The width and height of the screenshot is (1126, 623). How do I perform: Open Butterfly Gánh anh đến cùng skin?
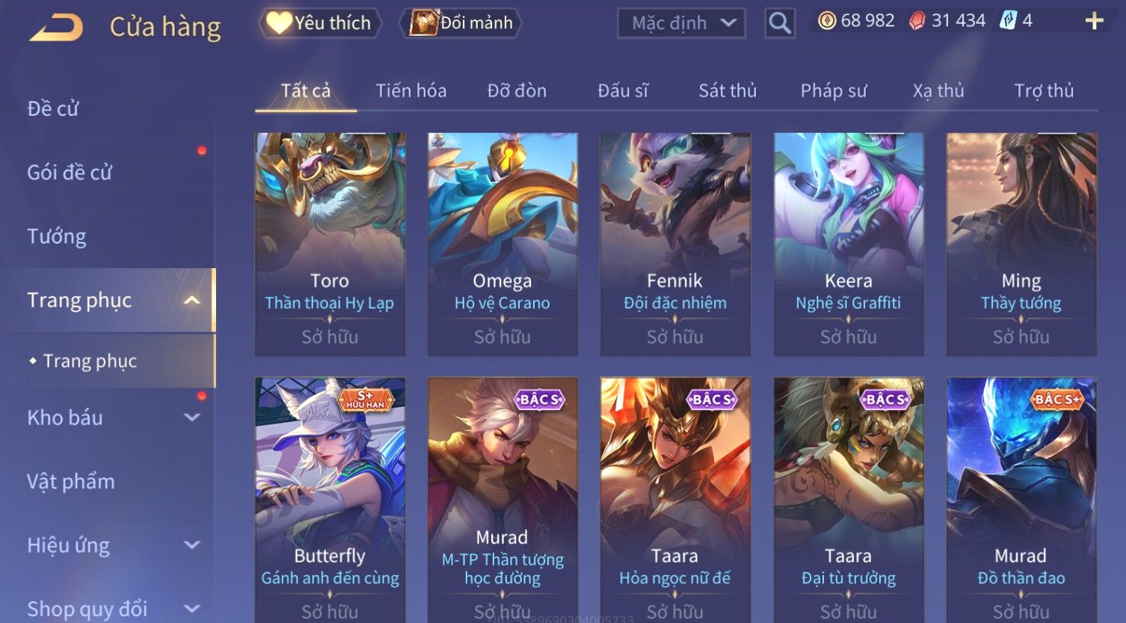click(x=330, y=499)
